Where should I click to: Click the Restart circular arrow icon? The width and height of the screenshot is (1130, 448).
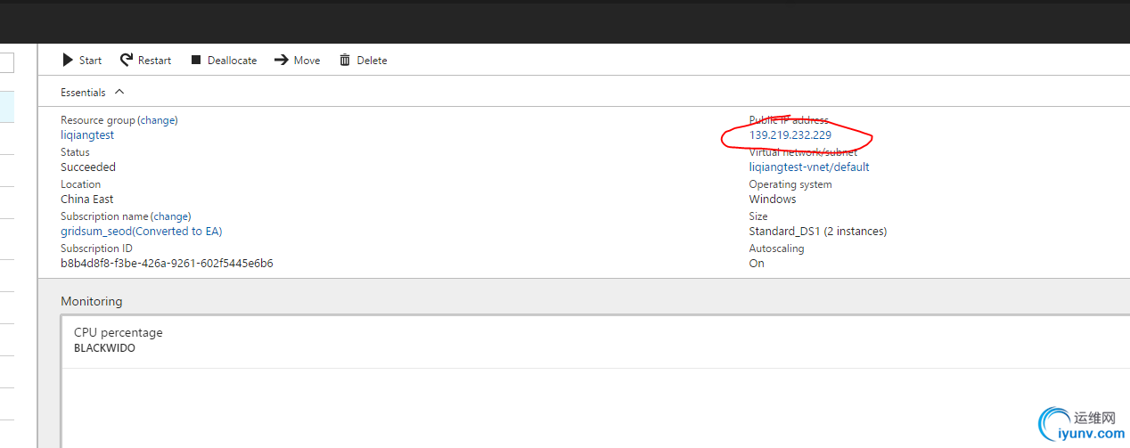pos(127,60)
